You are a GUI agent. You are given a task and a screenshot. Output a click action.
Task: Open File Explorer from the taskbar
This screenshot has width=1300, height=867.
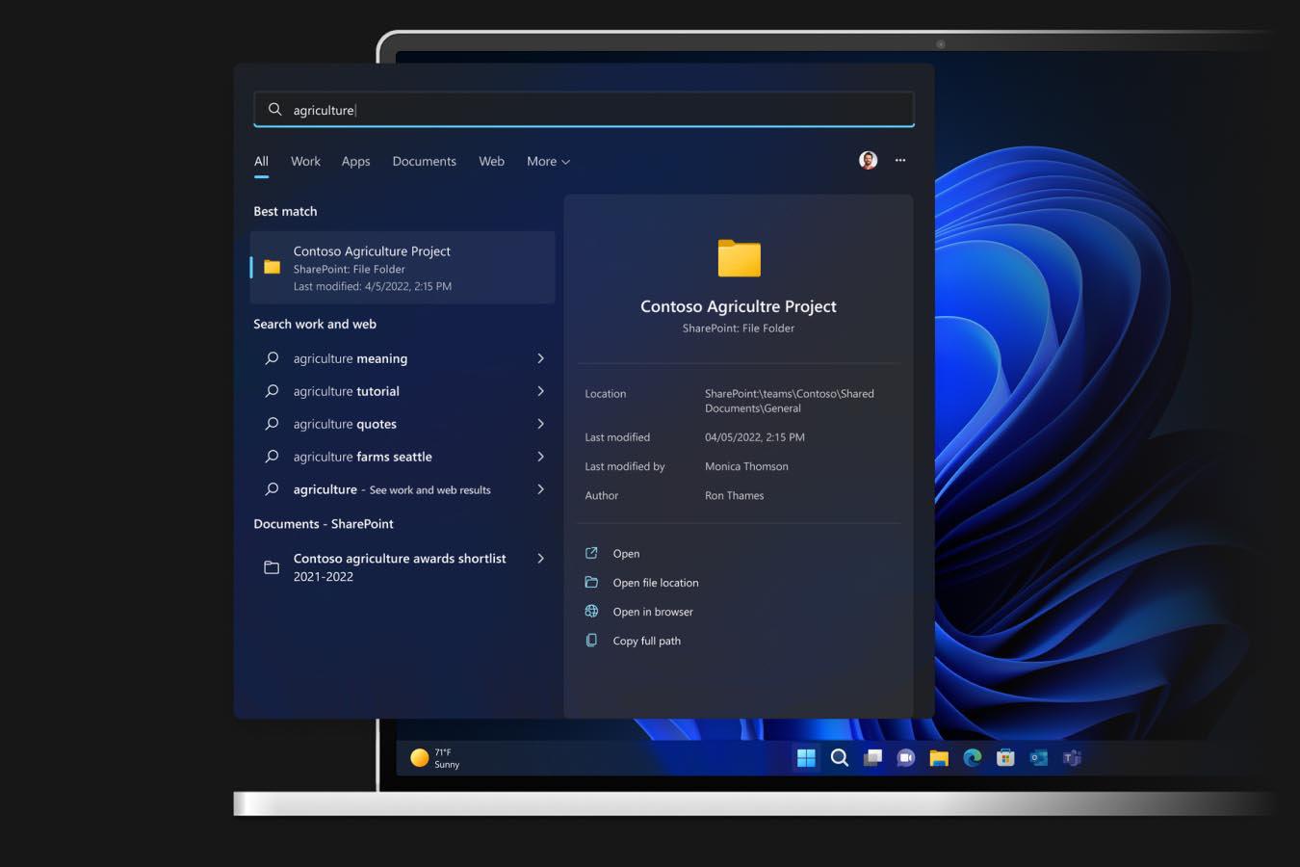coord(939,758)
